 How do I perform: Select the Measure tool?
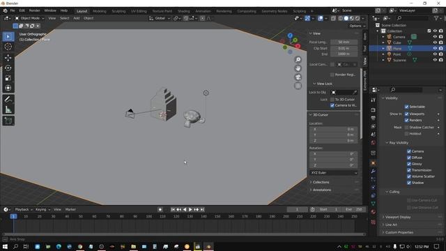click(x=8, y=109)
